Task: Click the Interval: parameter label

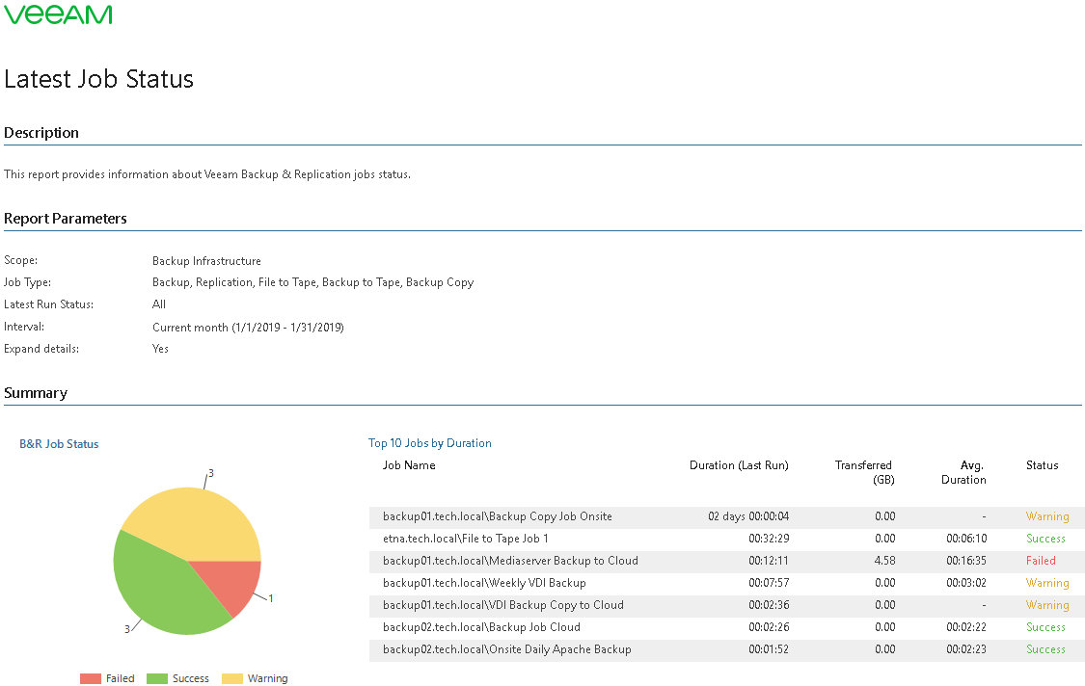Action: 24,327
